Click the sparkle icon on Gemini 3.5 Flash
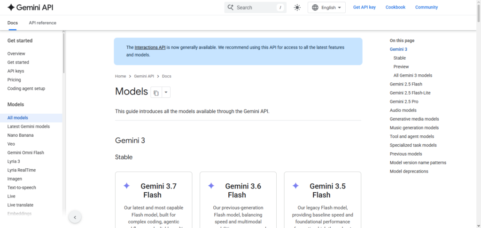The width and height of the screenshot is (481, 228). (295, 186)
